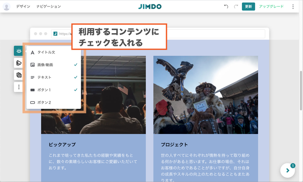
Task: Click the paragraph under プロジェクト
Action: point(205,168)
